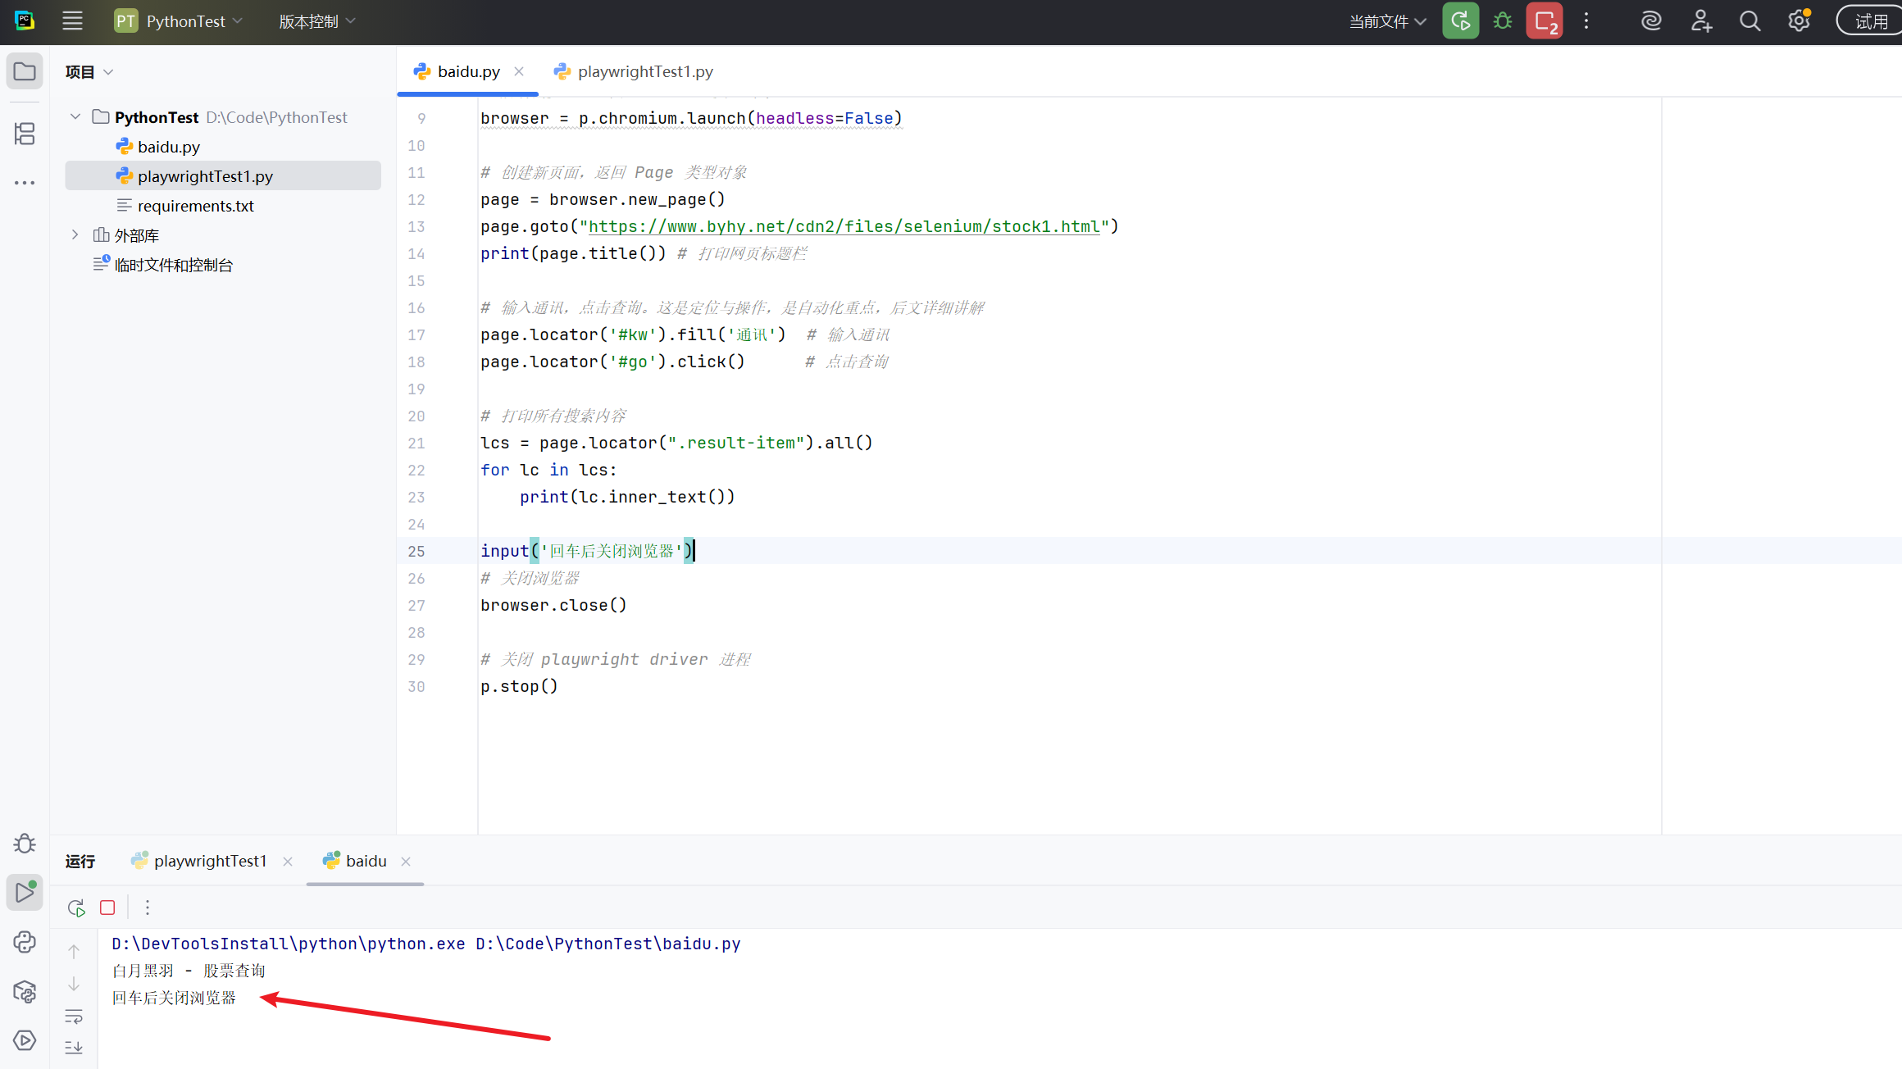Open the Structure tool window icon
The width and height of the screenshot is (1902, 1069).
25,134
